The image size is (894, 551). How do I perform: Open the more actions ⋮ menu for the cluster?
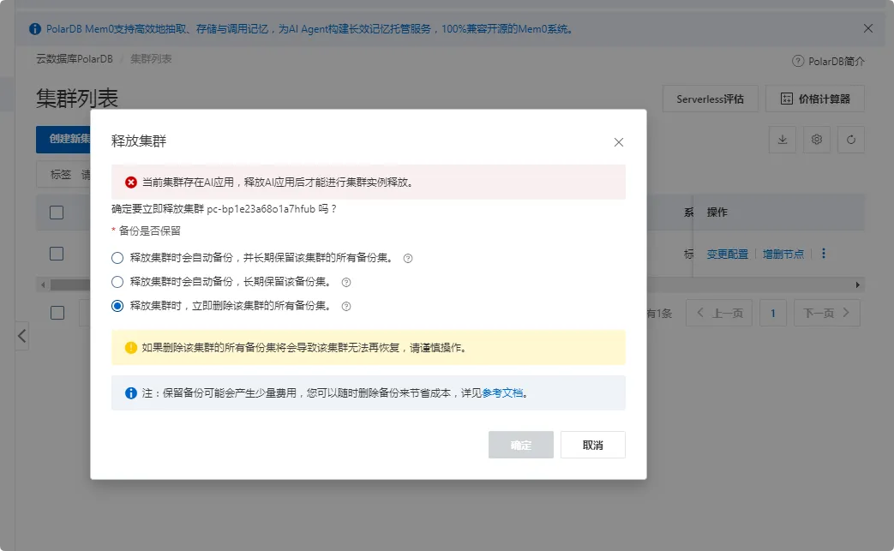point(825,253)
